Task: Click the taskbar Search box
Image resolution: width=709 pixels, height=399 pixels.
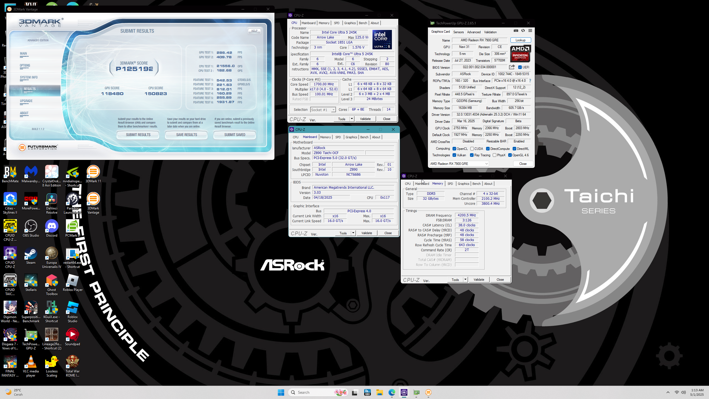Action: click(318, 392)
